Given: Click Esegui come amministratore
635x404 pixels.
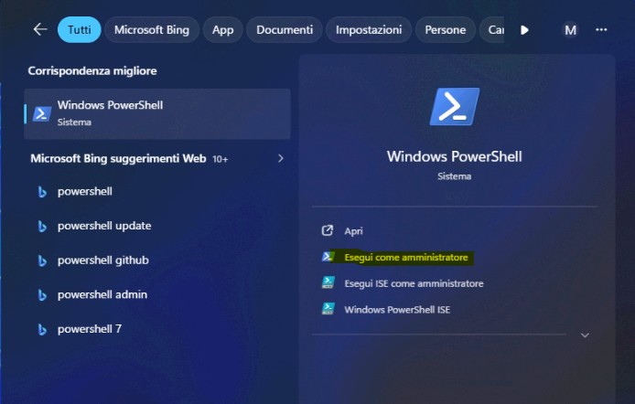Looking at the screenshot, I should [405, 258].
